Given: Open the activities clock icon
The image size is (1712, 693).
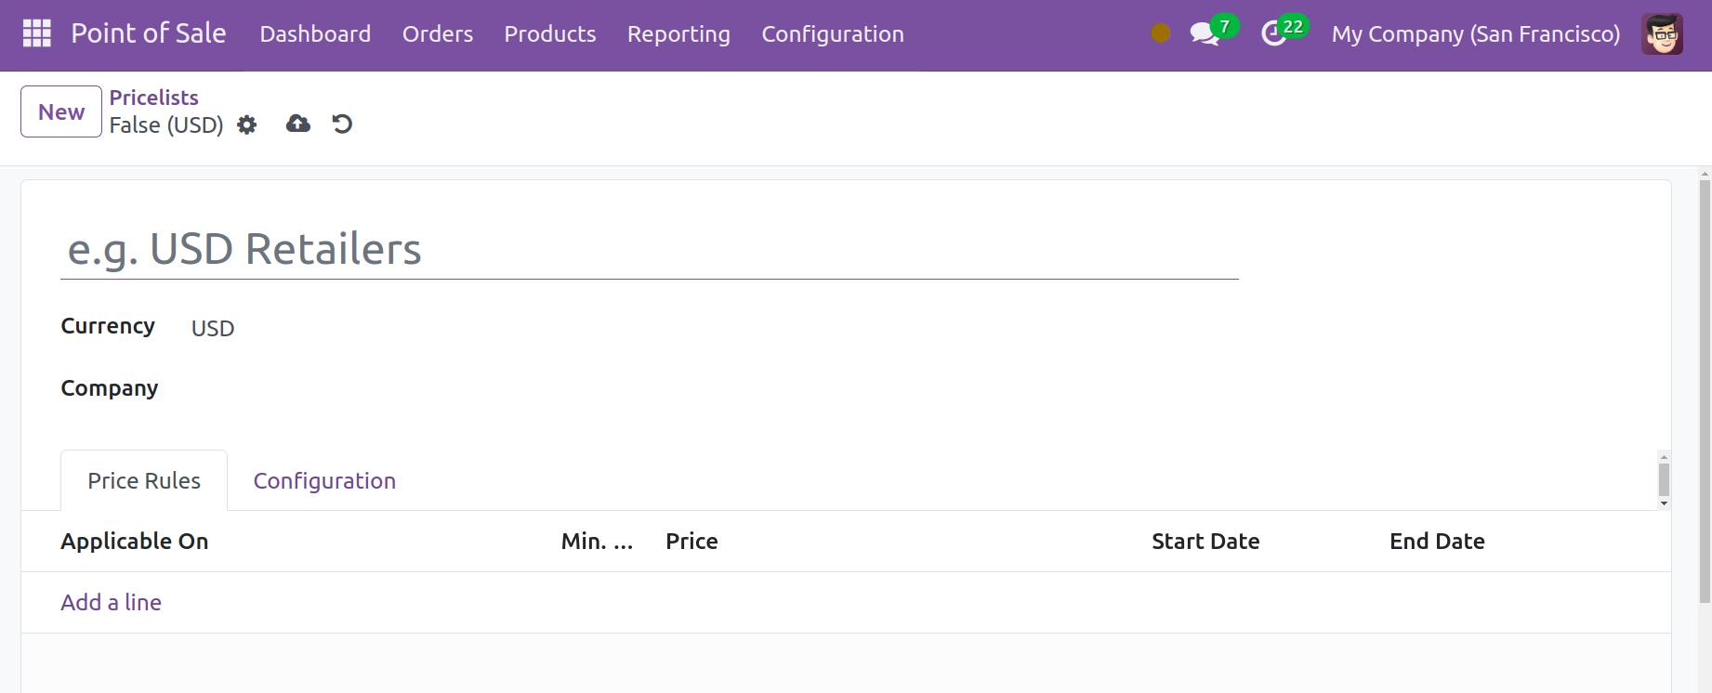Looking at the screenshot, I should pos(1273,34).
